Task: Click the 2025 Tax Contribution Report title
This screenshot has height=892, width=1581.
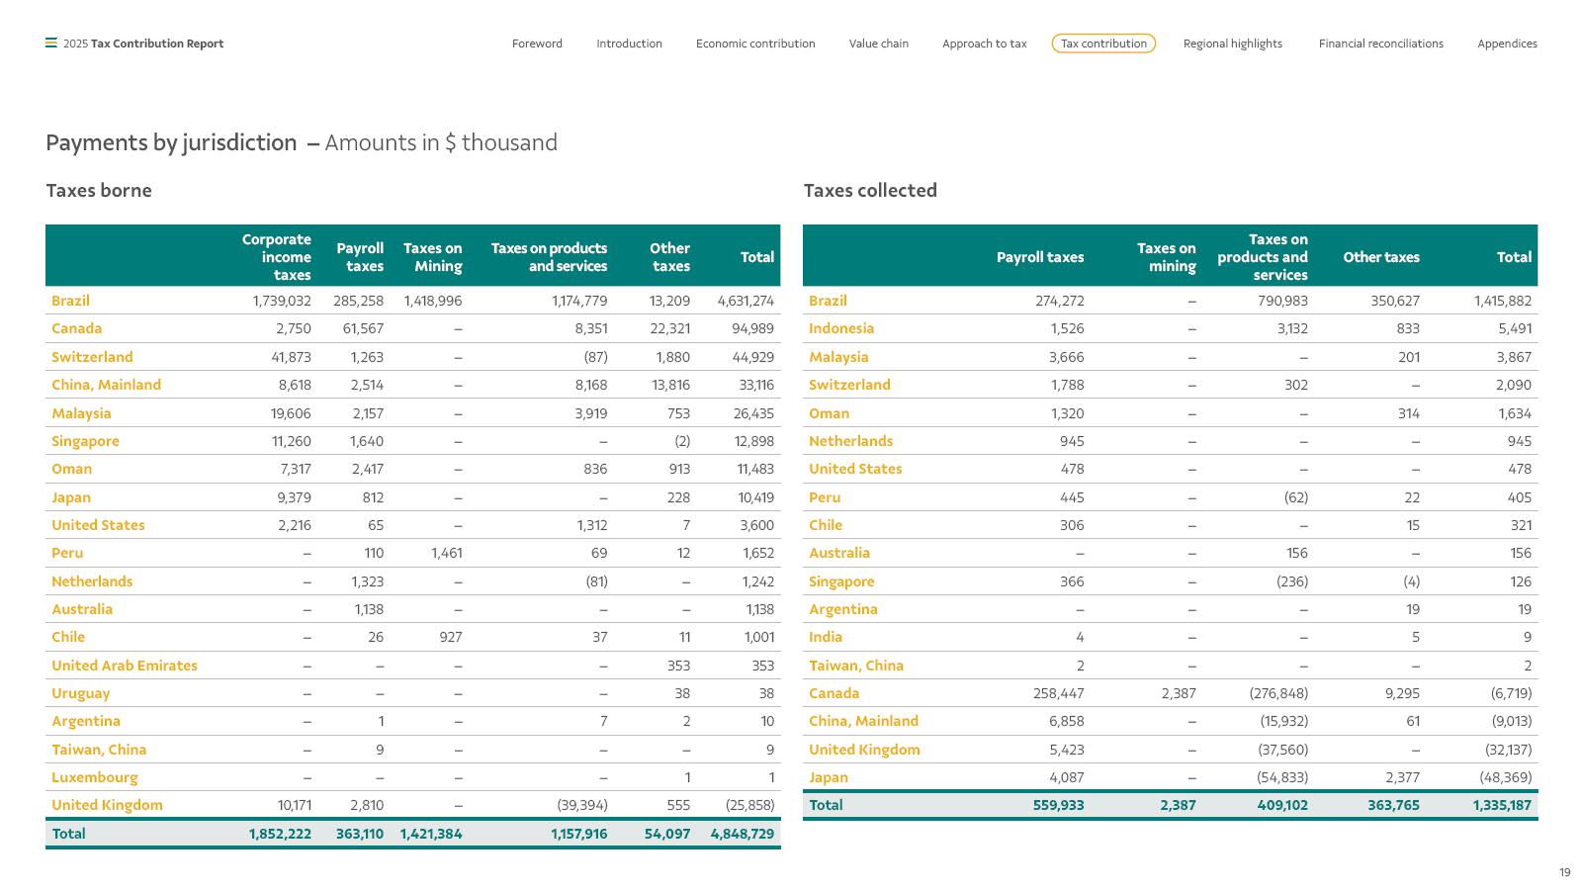Action: (x=143, y=44)
